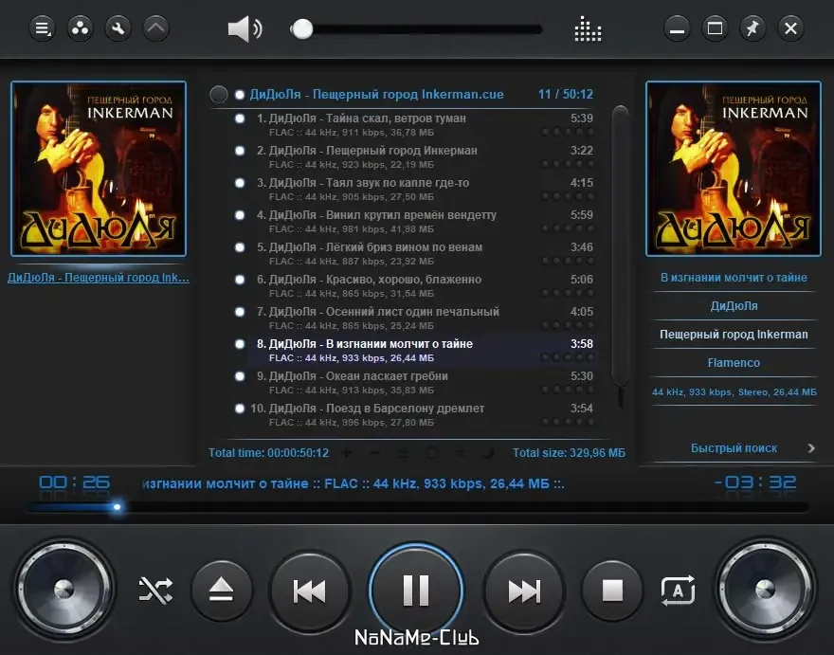This screenshot has width=834, height=655.
Task: Toggle shuffle playback mode
Action: point(155,591)
